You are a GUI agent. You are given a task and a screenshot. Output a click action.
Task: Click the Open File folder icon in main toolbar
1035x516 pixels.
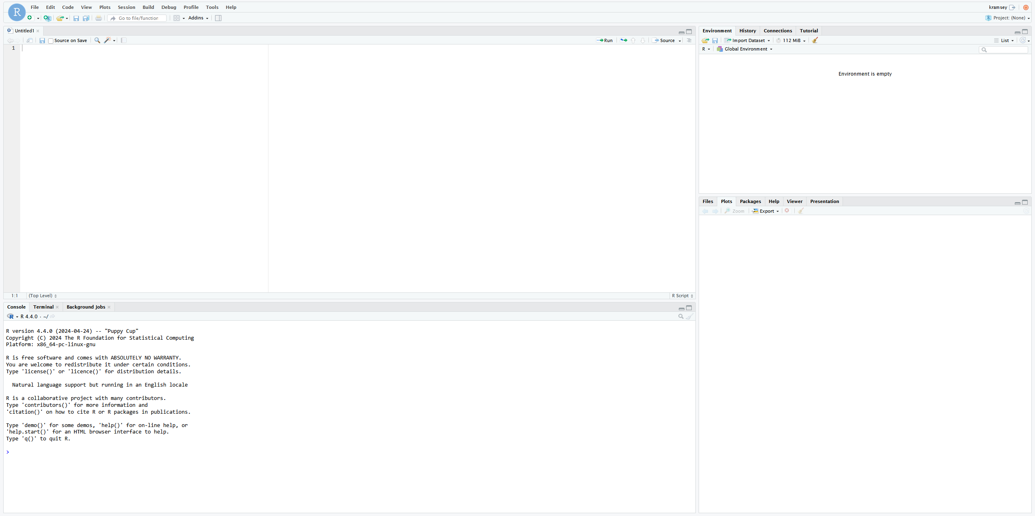[x=60, y=18]
